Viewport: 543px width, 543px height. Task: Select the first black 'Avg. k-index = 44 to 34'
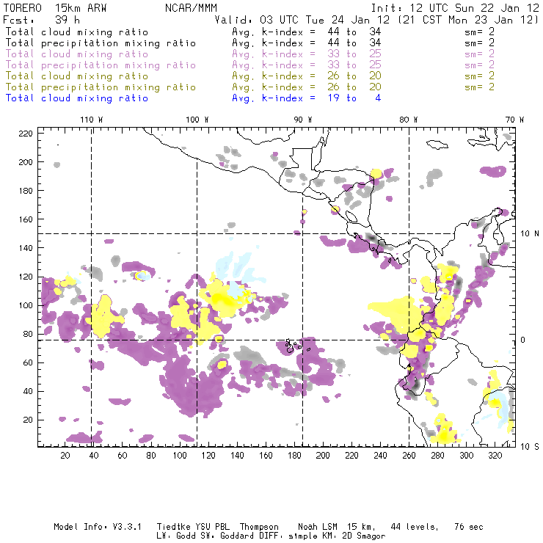[x=307, y=32]
